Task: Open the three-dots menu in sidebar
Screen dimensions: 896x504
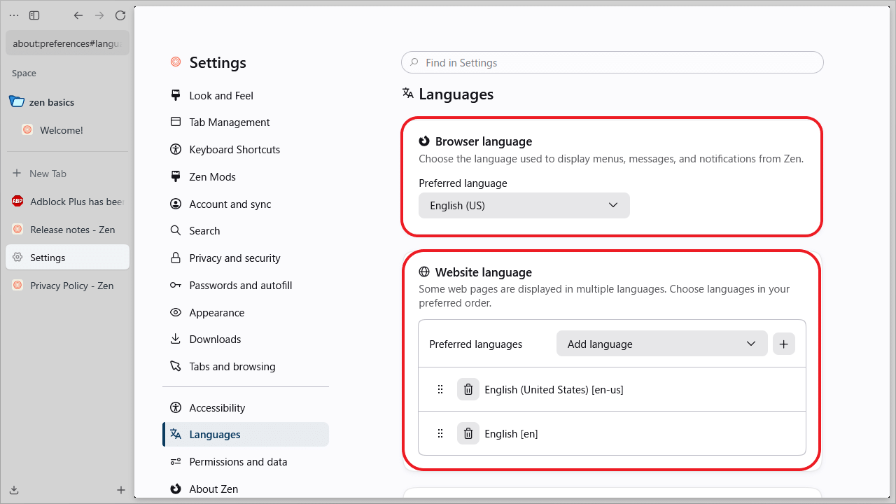Action: [x=14, y=15]
